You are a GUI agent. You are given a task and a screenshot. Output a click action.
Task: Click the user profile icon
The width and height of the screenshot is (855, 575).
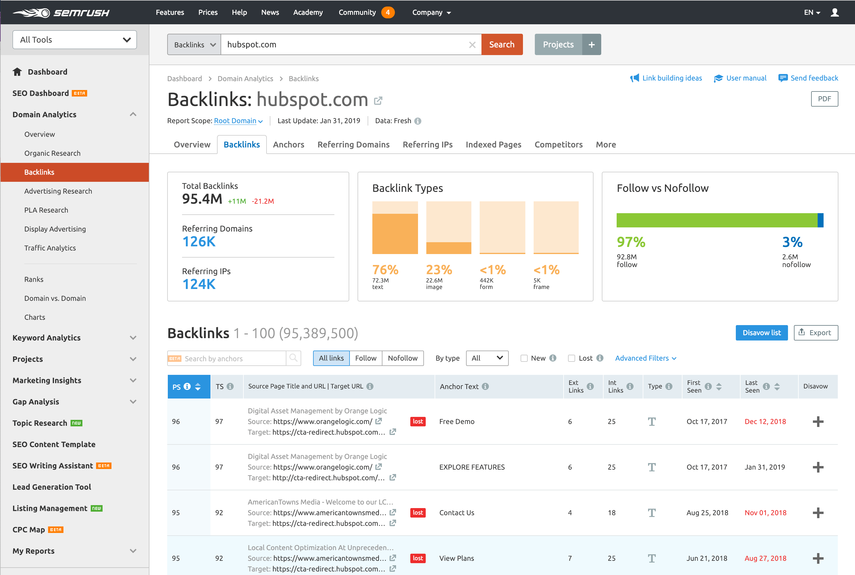pos(835,12)
